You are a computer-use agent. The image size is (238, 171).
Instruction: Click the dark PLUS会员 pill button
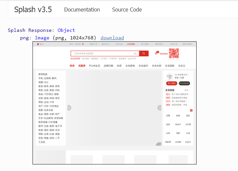click(184, 83)
